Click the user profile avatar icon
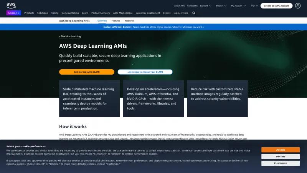This screenshot has width=307, height=173. point(298,6)
